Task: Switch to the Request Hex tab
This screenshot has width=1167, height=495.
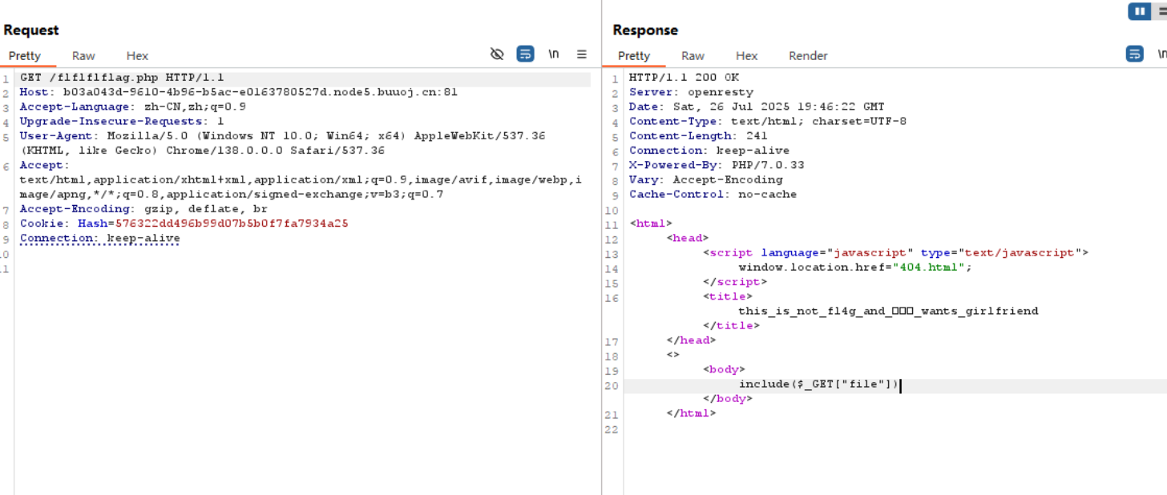Action: [x=137, y=56]
